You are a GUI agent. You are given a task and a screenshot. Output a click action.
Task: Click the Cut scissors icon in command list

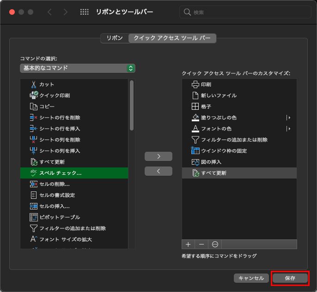(x=34, y=84)
